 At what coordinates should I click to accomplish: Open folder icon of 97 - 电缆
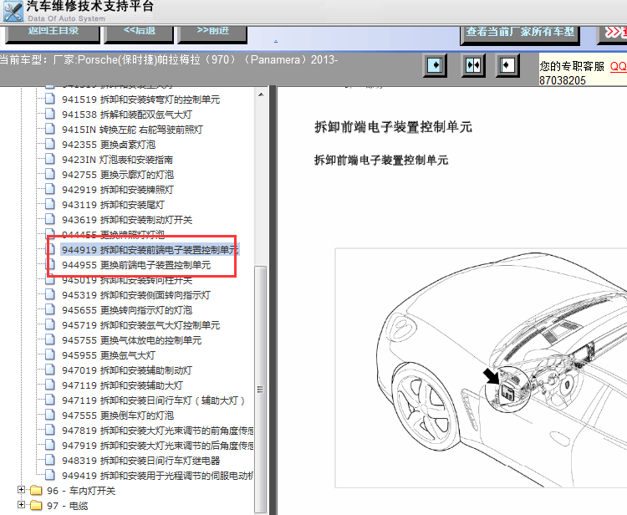click(x=37, y=506)
